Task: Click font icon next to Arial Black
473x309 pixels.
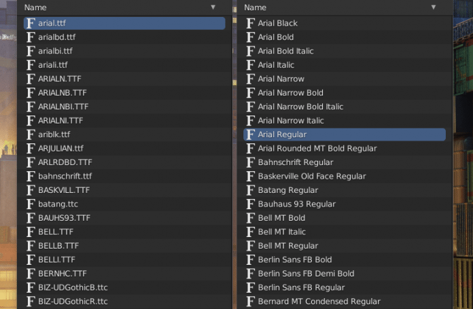Action: click(x=250, y=23)
